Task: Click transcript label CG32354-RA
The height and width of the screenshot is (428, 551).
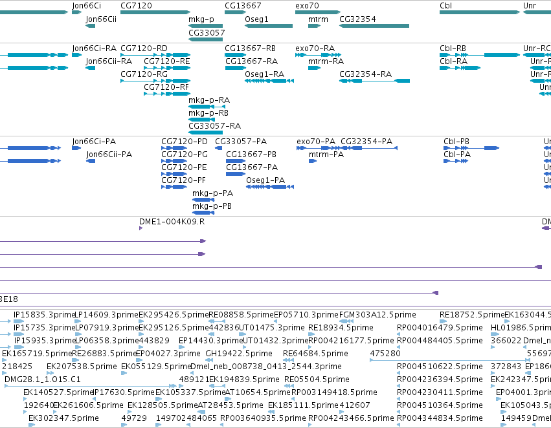Action: [365, 74]
